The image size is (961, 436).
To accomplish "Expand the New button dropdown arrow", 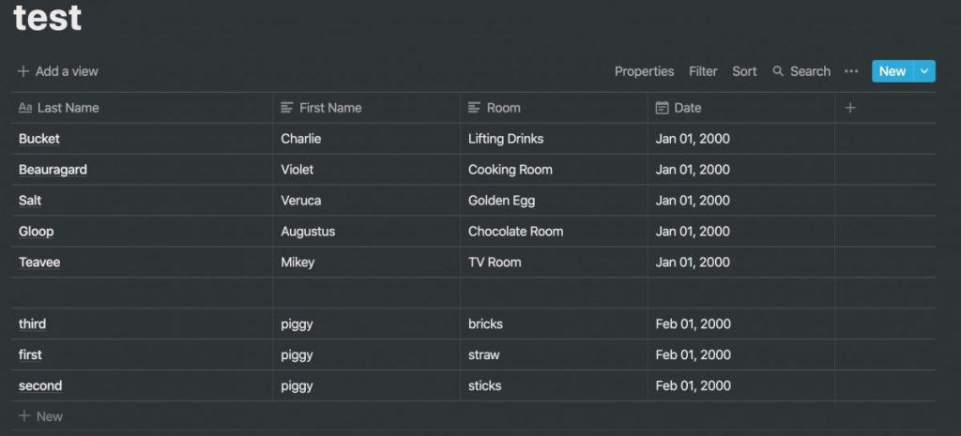I will click(924, 71).
